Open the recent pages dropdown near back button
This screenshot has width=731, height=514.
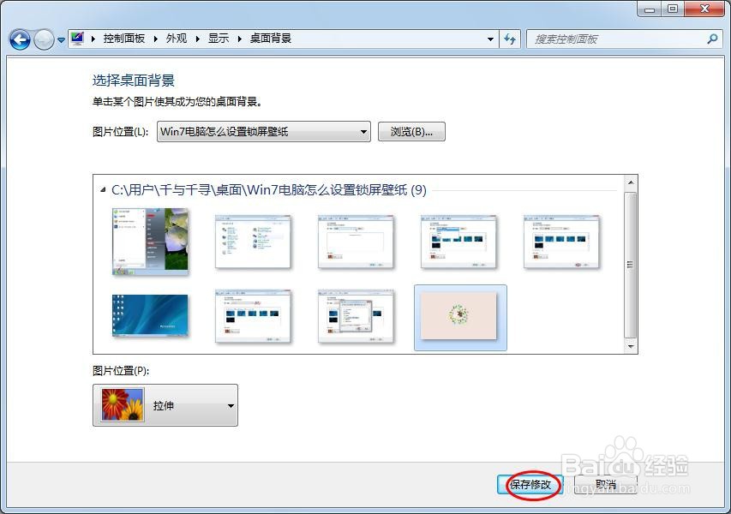click(59, 39)
